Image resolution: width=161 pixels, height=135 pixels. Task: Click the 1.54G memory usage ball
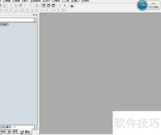[x=142, y=5]
